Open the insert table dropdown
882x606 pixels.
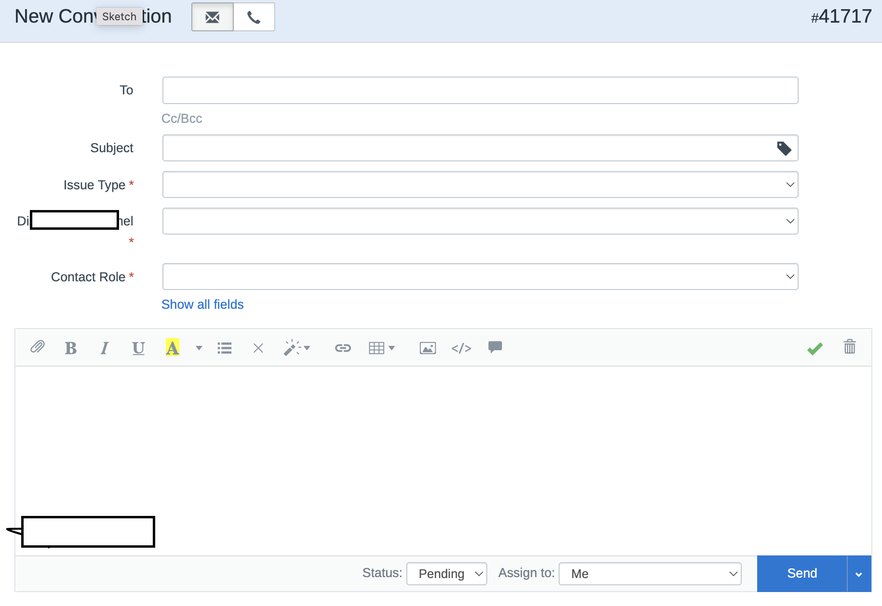coord(381,348)
